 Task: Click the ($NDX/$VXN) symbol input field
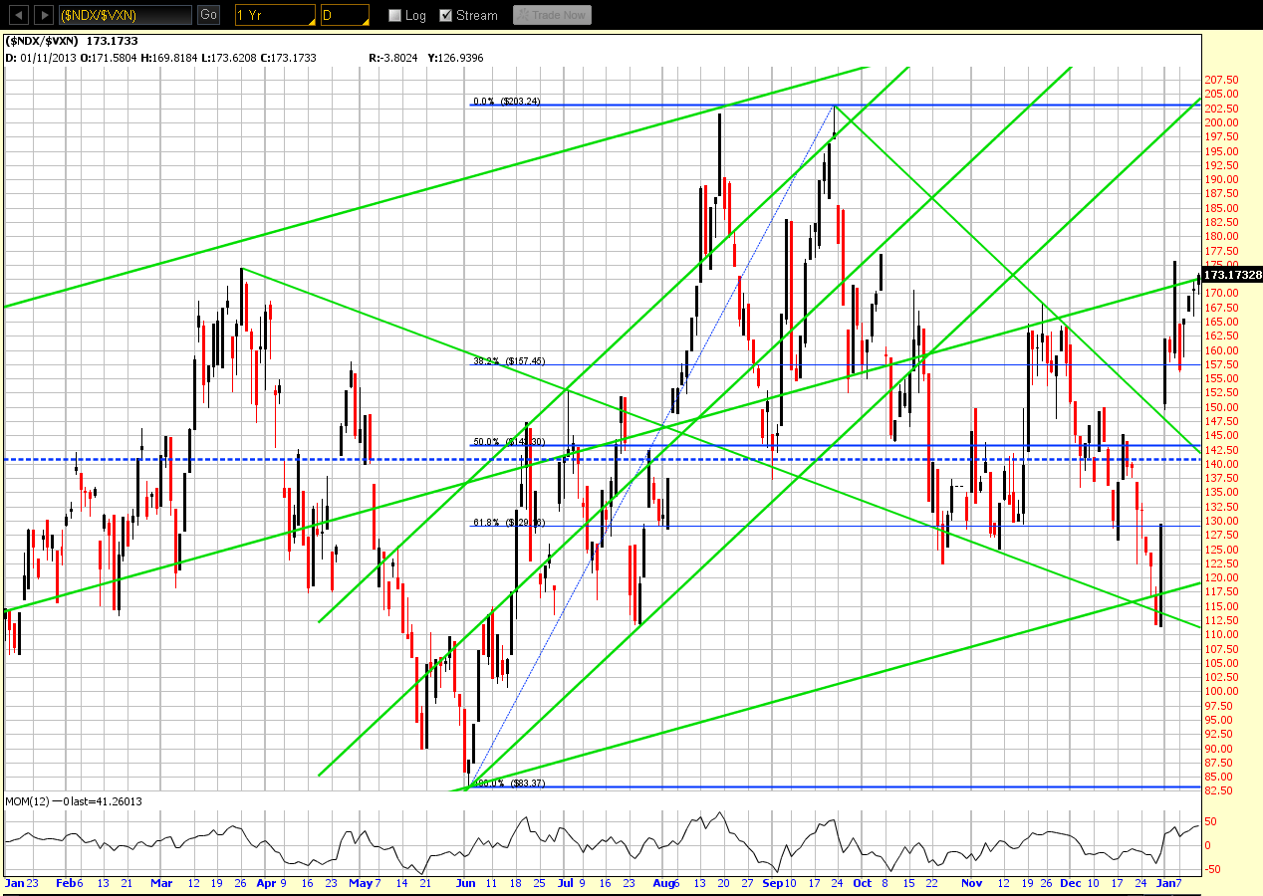(126, 15)
